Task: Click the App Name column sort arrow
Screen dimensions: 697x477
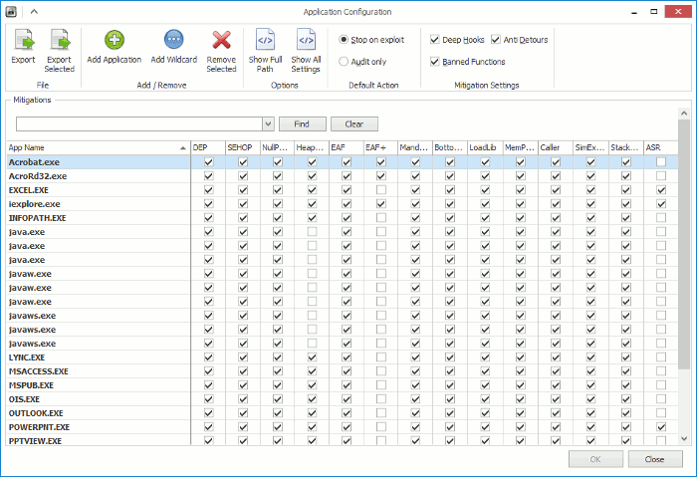Action: (x=182, y=148)
